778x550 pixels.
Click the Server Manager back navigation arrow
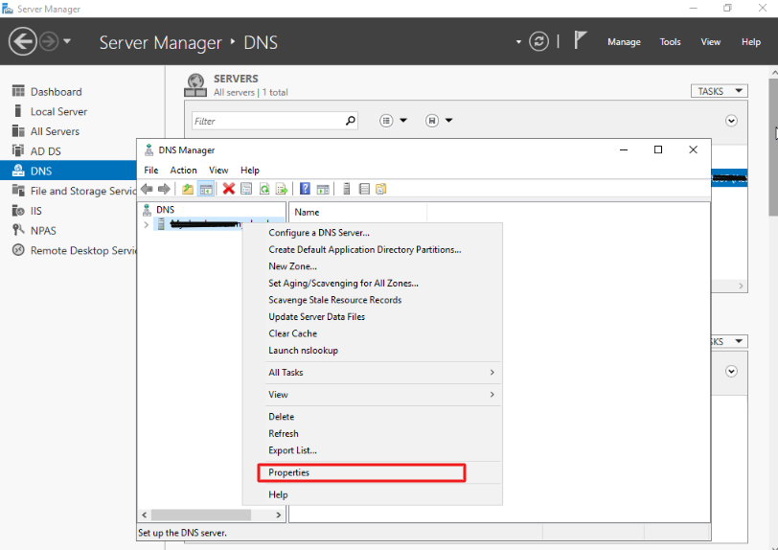(x=23, y=41)
